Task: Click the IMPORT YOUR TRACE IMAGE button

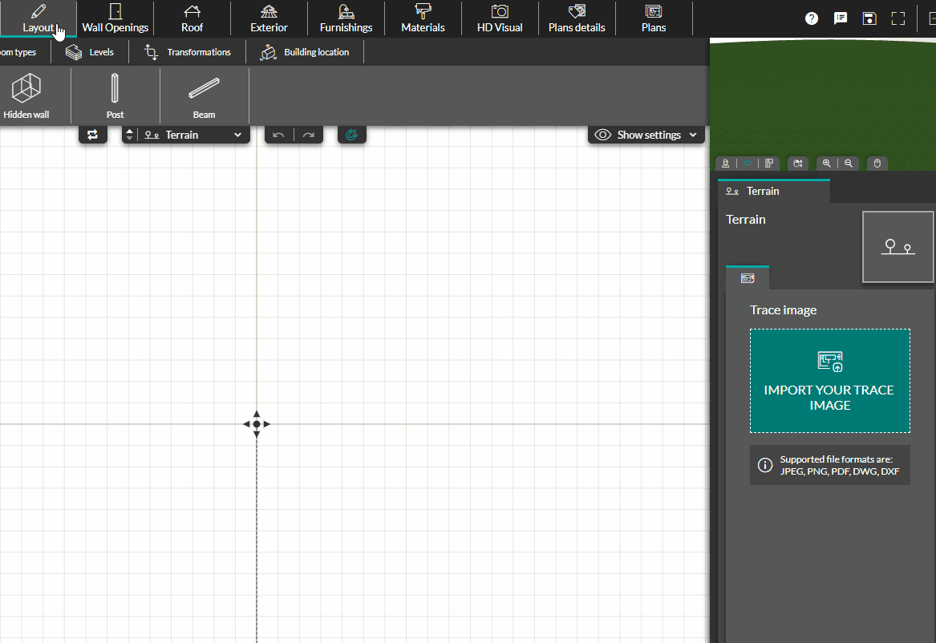Action: point(829,381)
